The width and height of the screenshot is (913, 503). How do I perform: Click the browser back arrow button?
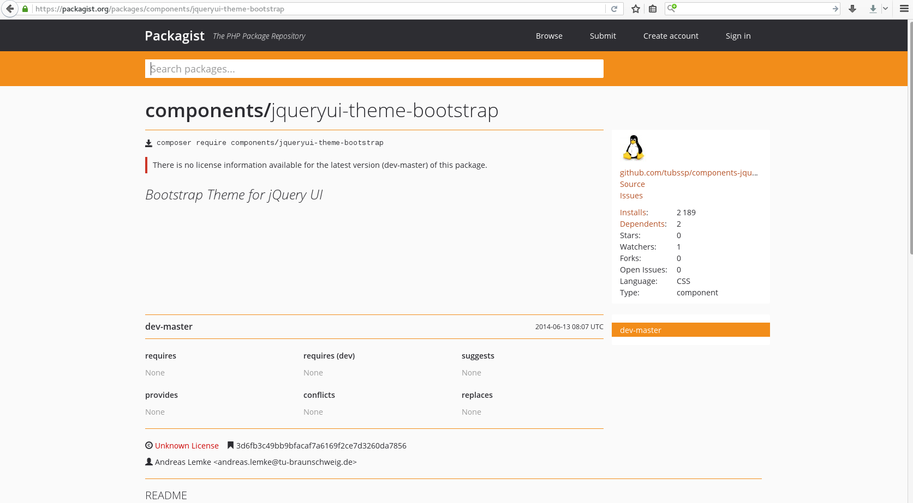click(10, 9)
